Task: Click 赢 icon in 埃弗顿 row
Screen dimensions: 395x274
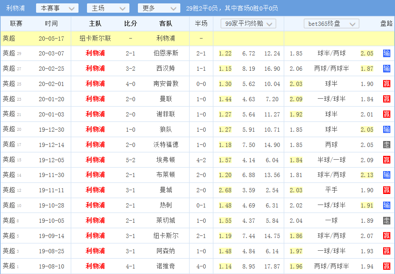Action: point(387,160)
